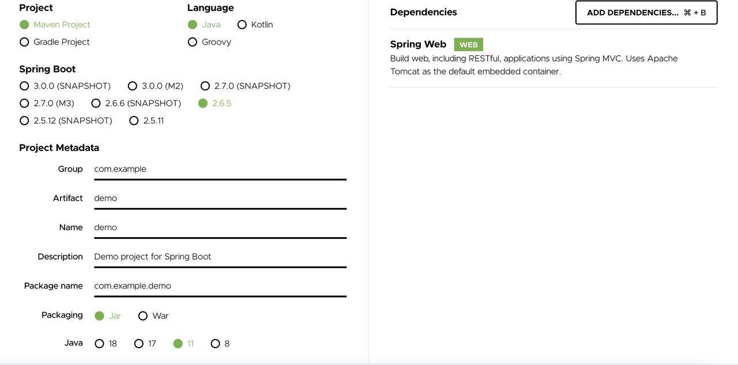Viewport: 738px width, 365px height.
Task: Choose Spring Boot 2.5.12 (SNAPSHOT)
Action: pyautogui.click(x=24, y=120)
